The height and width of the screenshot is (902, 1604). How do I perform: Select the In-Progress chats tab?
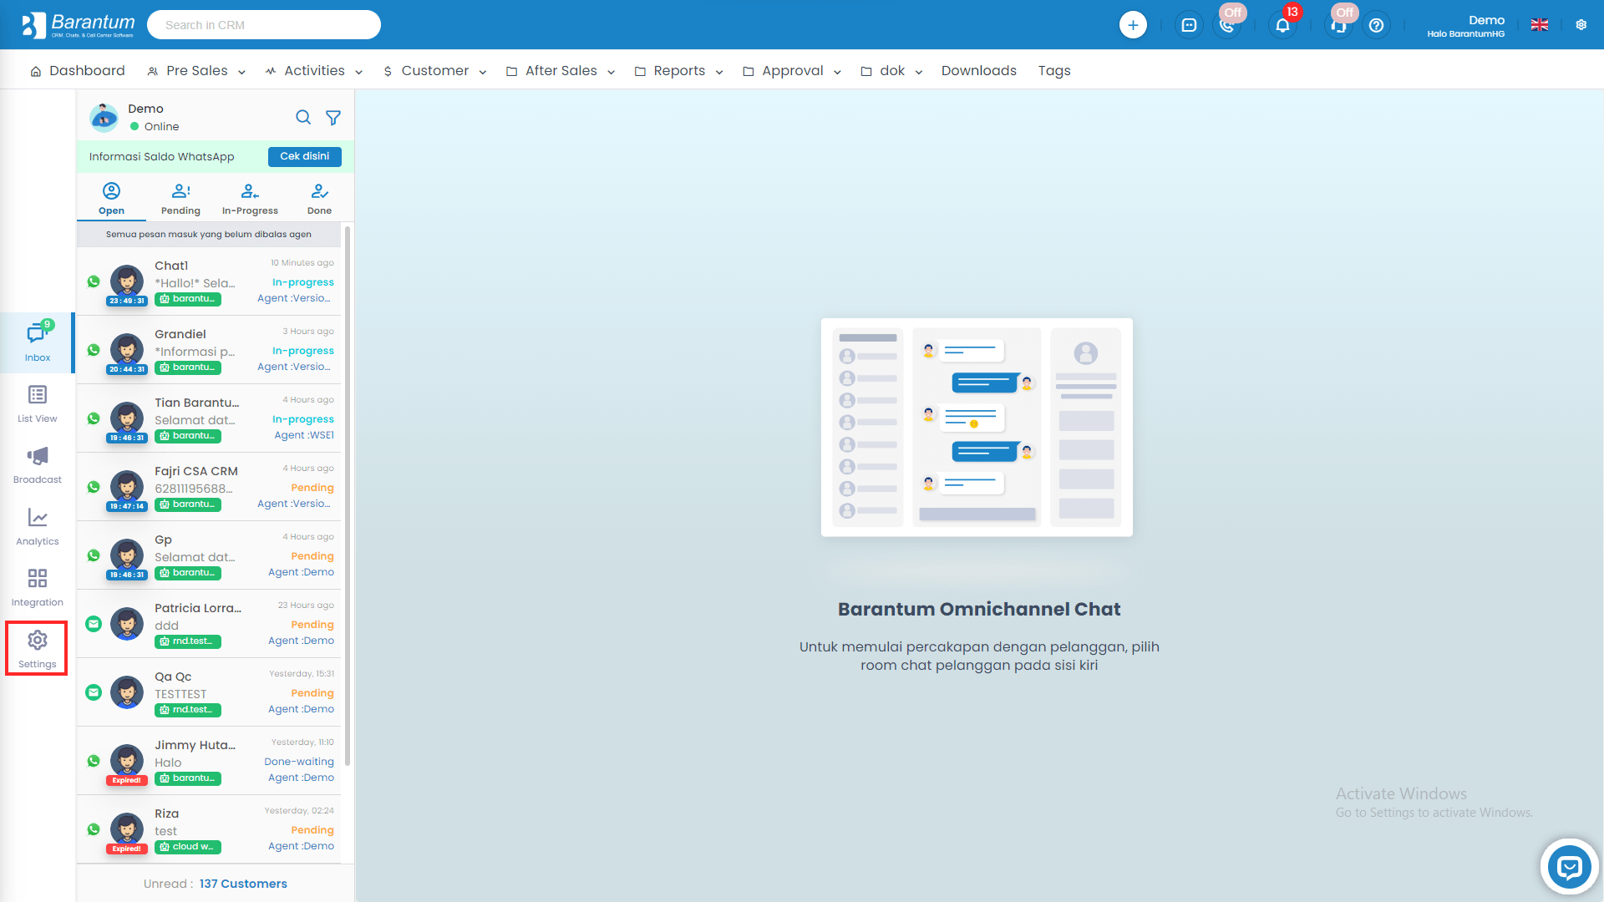[x=250, y=199]
